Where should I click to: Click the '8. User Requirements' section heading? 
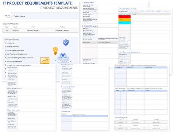67,65
